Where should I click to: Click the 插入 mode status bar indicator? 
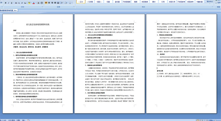[x=24, y=120]
